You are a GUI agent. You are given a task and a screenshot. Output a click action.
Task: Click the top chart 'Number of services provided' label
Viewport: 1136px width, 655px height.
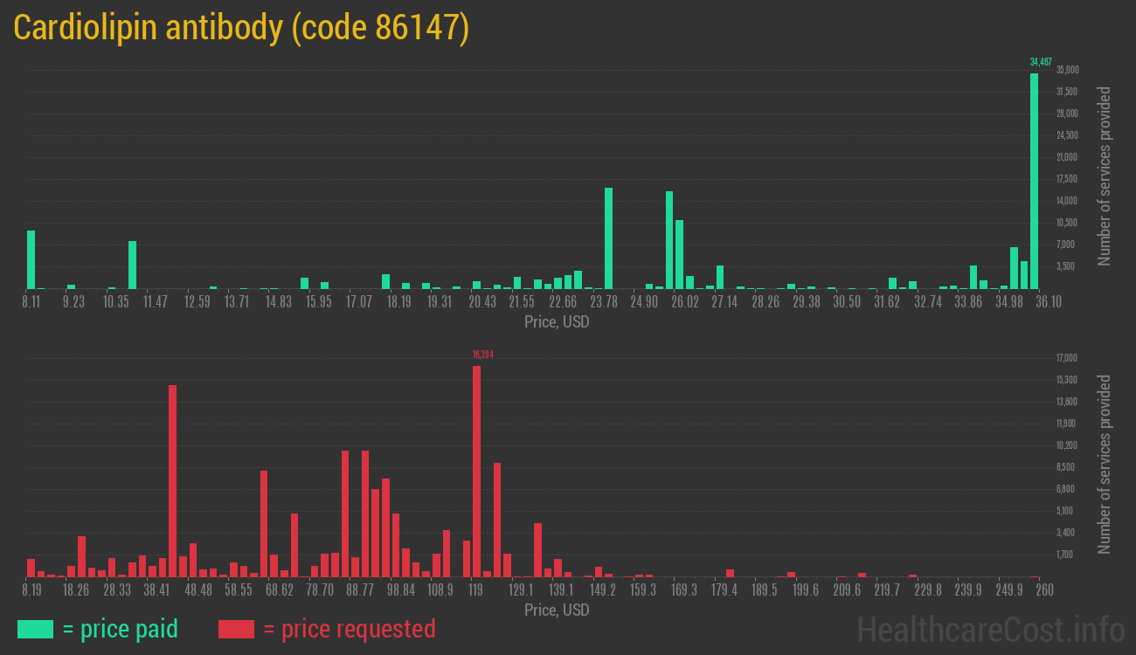tap(1105, 176)
